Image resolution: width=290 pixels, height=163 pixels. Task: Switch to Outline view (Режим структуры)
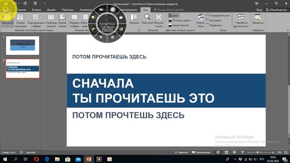20,21
